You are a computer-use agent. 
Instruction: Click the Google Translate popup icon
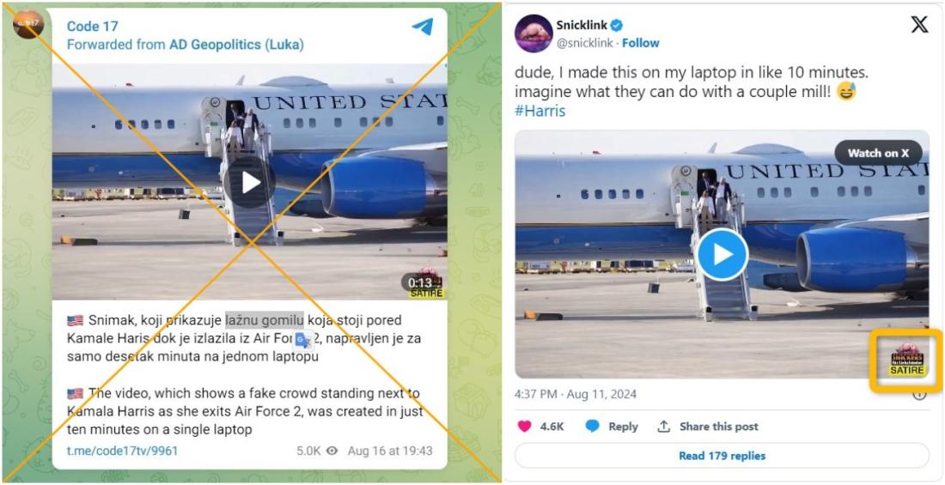302,340
